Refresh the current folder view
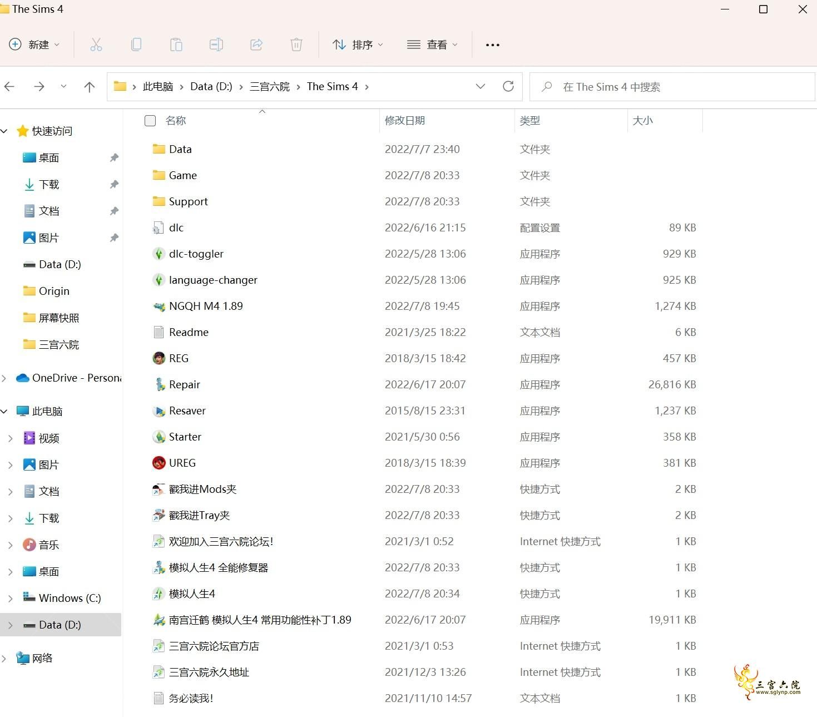 508,86
